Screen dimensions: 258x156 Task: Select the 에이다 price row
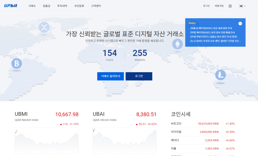(203, 140)
